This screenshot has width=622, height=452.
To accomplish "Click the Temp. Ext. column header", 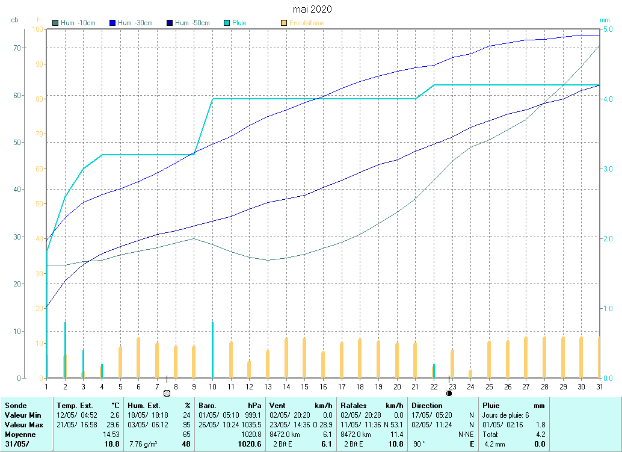I will coord(75,406).
